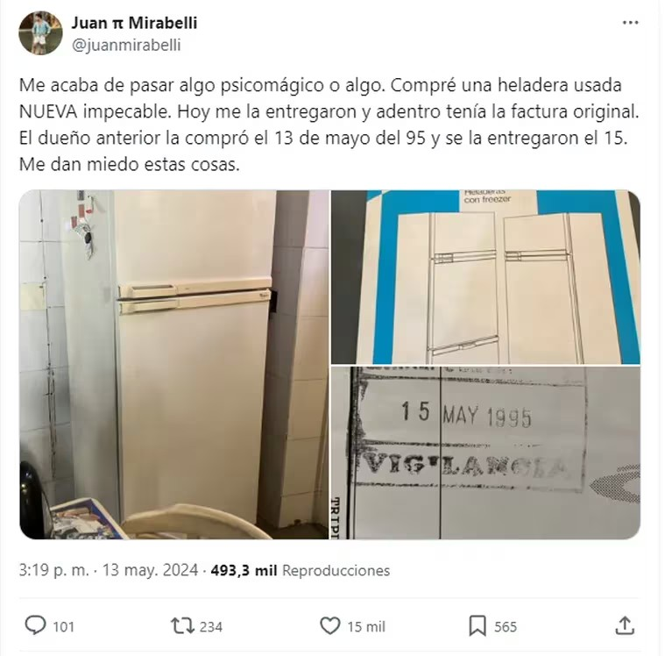Open the refrigerator photo on the left

coord(174,365)
